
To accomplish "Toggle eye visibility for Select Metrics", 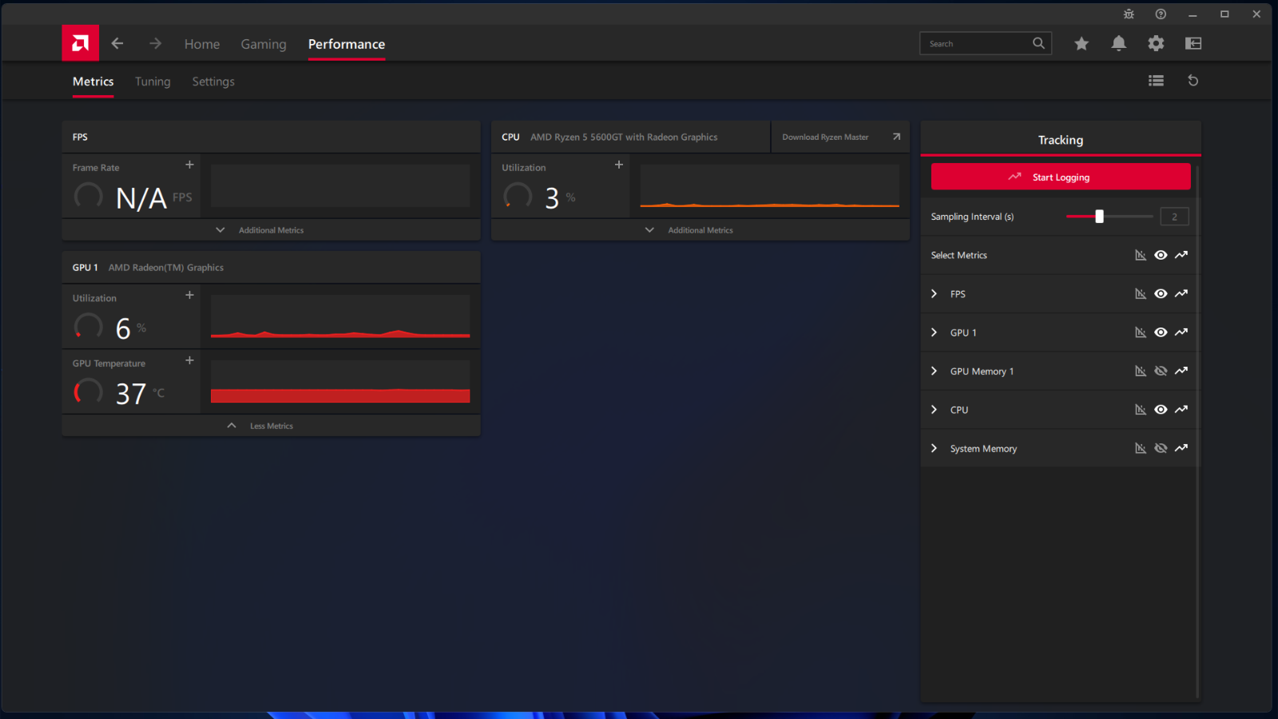I will [1161, 255].
